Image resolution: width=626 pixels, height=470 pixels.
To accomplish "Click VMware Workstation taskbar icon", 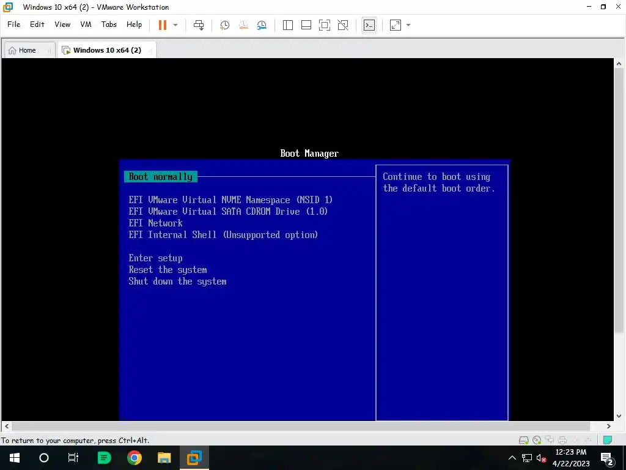I will pos(194,458).
